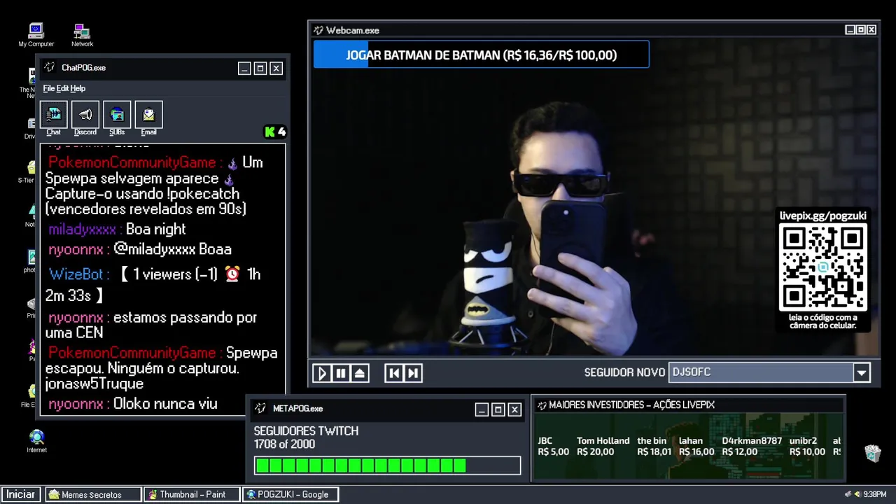Click the ChatPOG.exe title bar icon

tap(50, 68)
